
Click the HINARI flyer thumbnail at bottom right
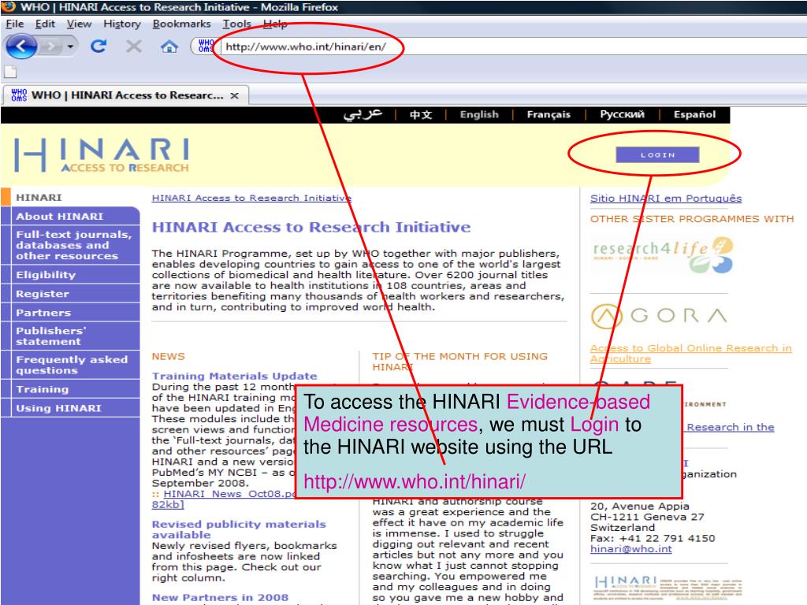pyautogui.click(x=668, y=588)
